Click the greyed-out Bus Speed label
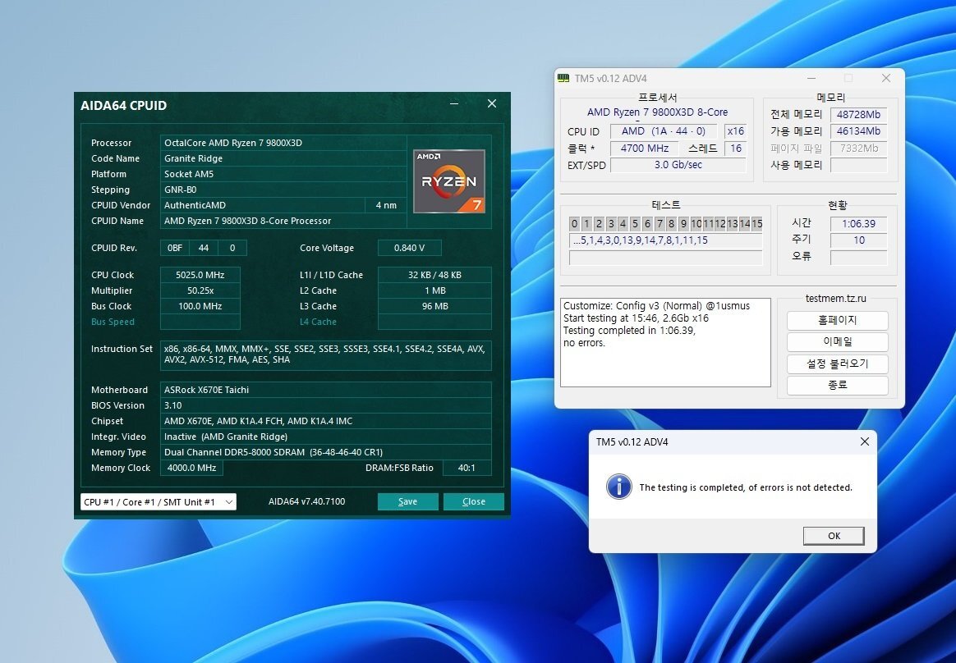The height and width of the screenshot is (663, 956). click(113, 322)
